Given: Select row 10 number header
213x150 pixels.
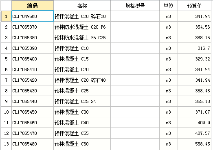Looking at the screenshot, I should (6, 112).
